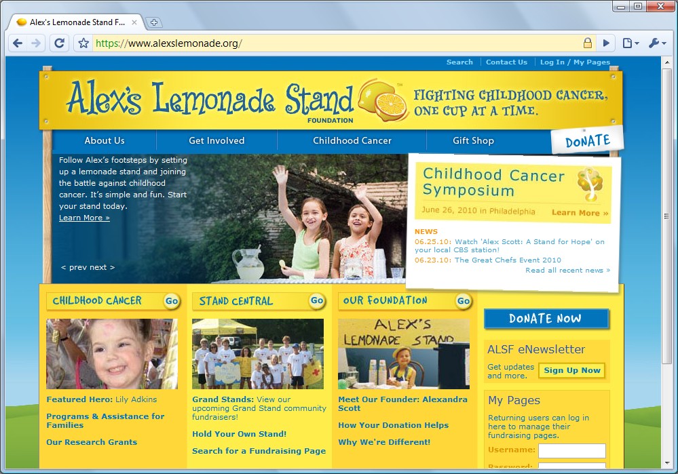Open Our Research Grants link
The image size is (678, 474).
(92, 442)
